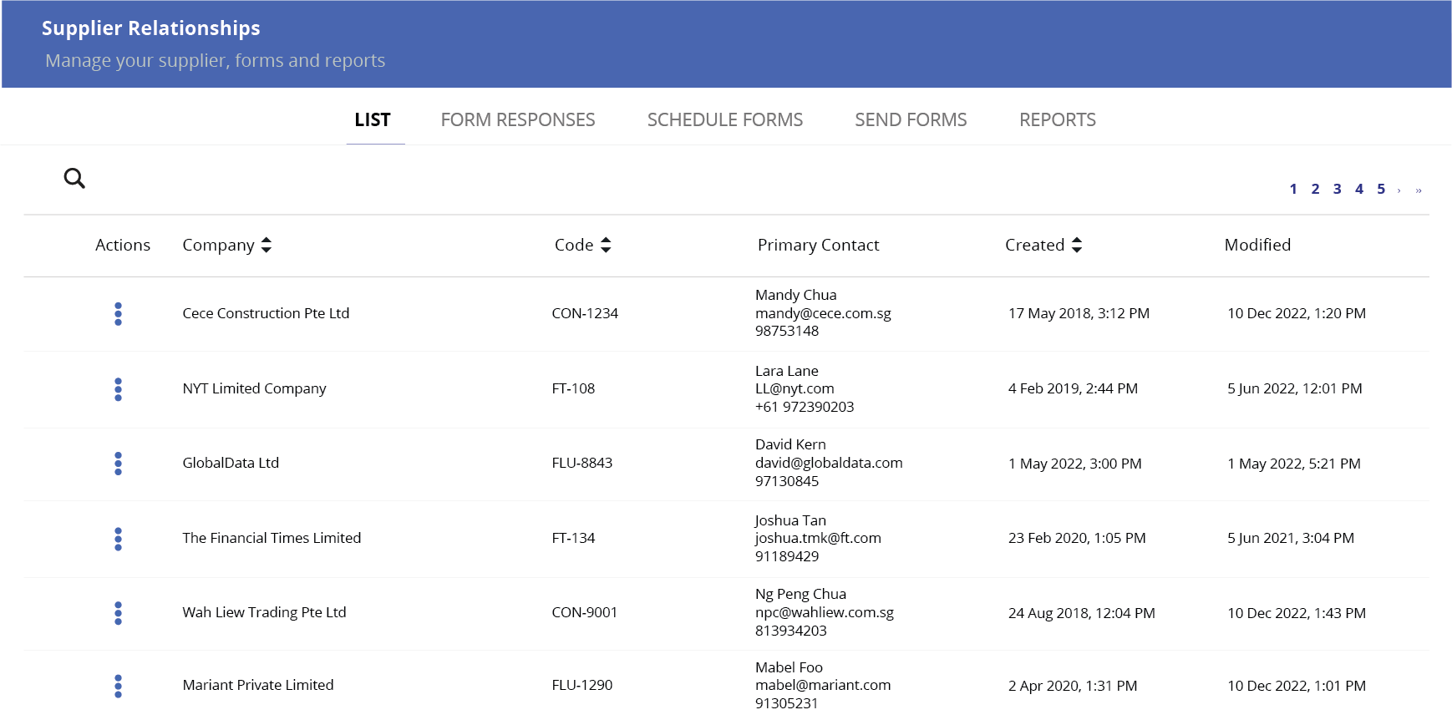Click email mandy@cece.com.sg
Screen dimensions: 1452x725
click(x=823, y=313)
